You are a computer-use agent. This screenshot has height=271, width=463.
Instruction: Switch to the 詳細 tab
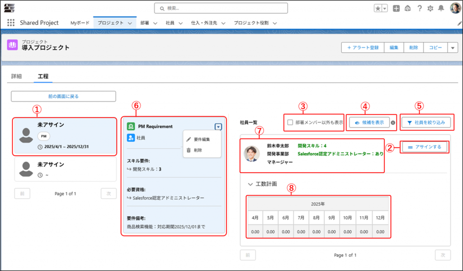[x=16, y=76]
